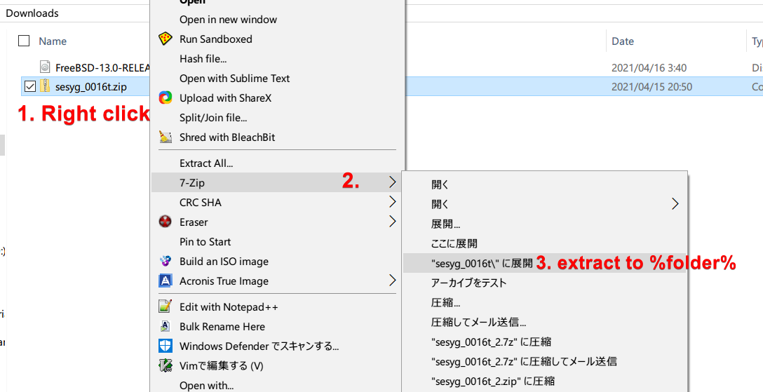Image resolution: width=763 pixels, height=392 pixels.
Task: Select "sesyg_0016t\" に展開 option
Action: pyautogui.click(x=482, y=263)
